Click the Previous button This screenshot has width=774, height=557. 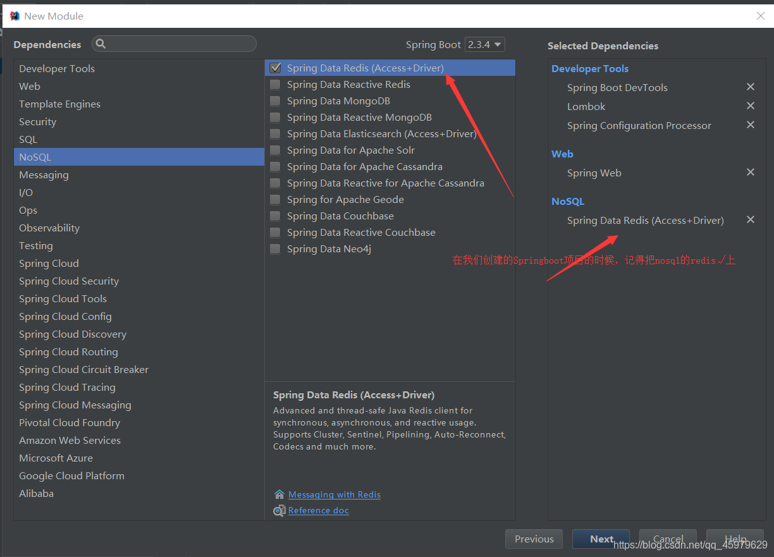pyautogui.click(x=534, y=539)
